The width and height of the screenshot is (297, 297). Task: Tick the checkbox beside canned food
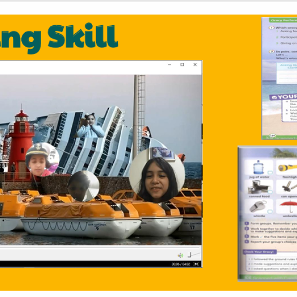pos(269,192)
